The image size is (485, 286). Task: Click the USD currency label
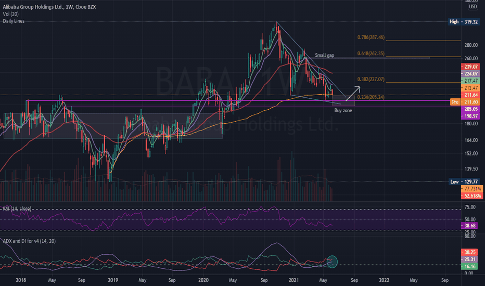pos(473,6)
